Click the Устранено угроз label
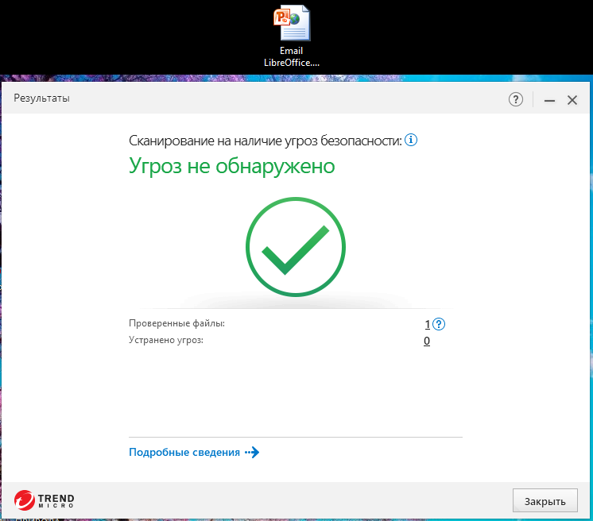The image size is (593, 521). coord(166,340)
